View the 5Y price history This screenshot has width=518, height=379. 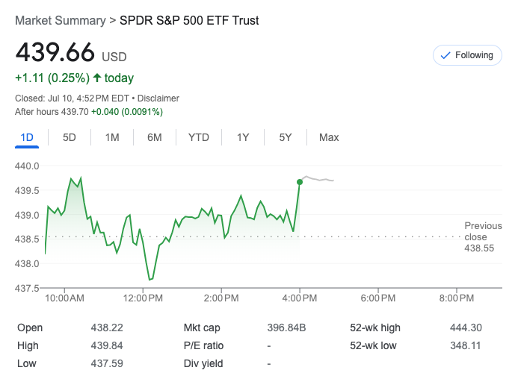click(286, 137)
